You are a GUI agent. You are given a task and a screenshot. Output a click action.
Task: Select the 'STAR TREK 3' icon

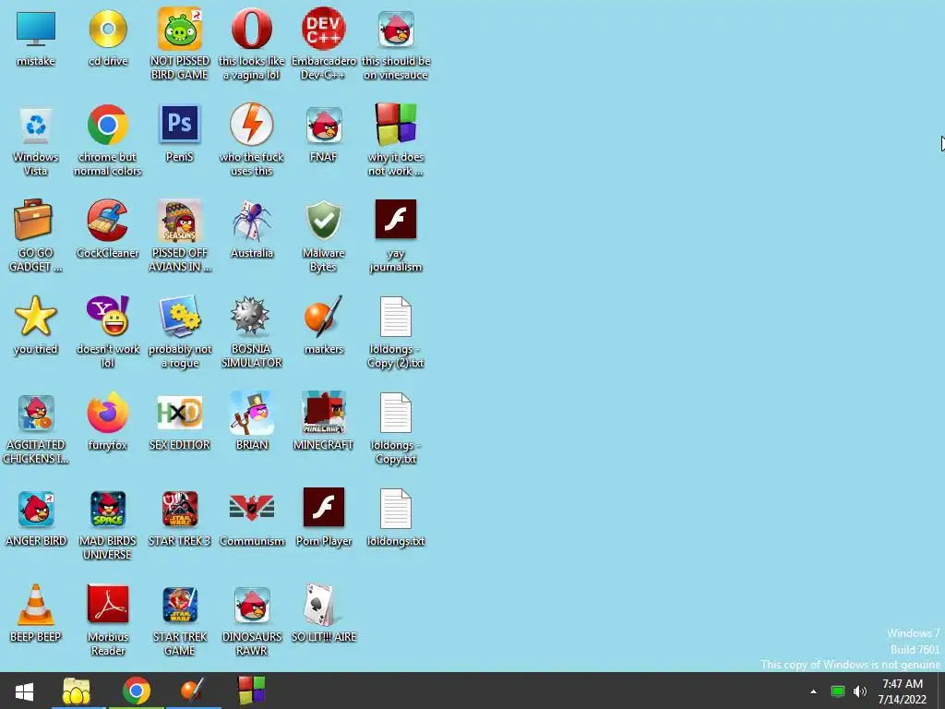coord(180,509)
